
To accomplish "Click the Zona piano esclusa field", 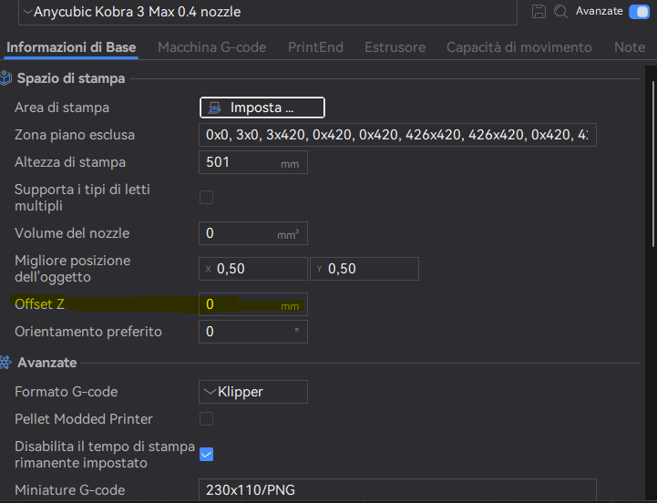I will 397,135.
